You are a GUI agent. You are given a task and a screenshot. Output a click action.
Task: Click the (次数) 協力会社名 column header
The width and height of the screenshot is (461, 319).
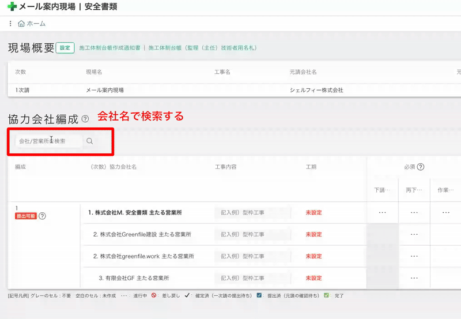[x=114, y=167]
